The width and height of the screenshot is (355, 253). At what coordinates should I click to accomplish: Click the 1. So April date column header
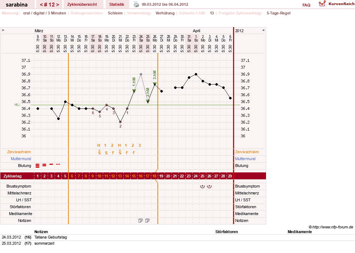coord(196,38)
